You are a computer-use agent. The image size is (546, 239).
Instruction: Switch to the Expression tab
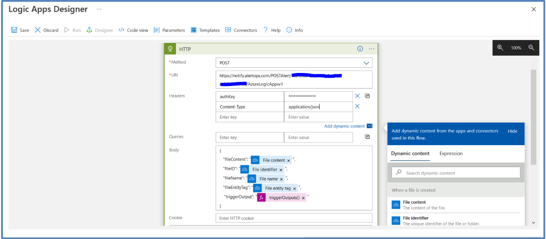[x=451, y=154]
